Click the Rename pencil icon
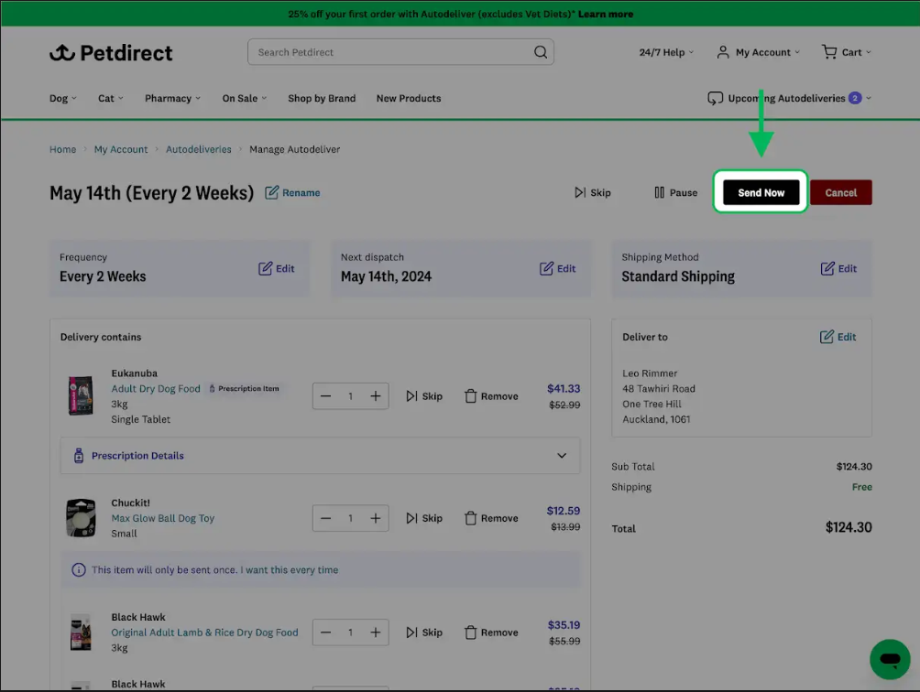Image resolution: width=920 pixels, height=692 pixels. point(271,193)
